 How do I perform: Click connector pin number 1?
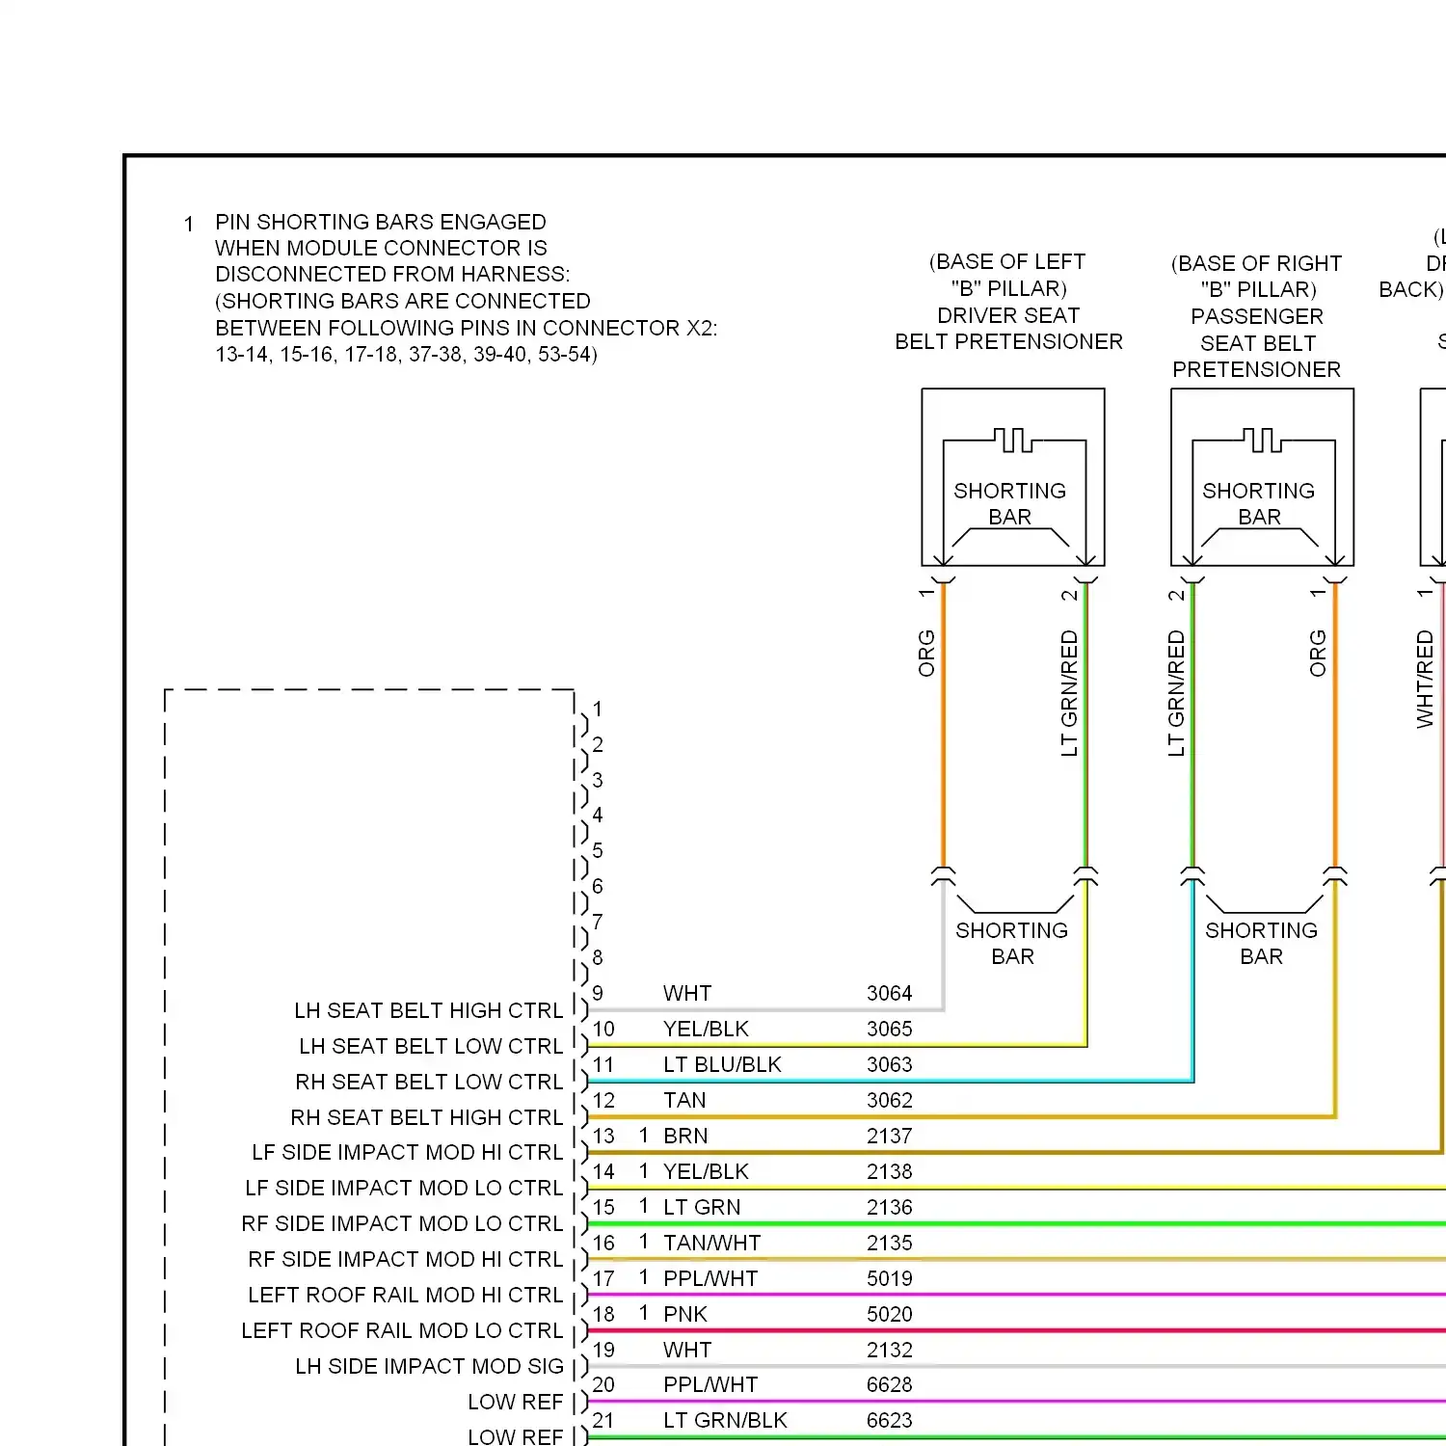coord(598,709)
